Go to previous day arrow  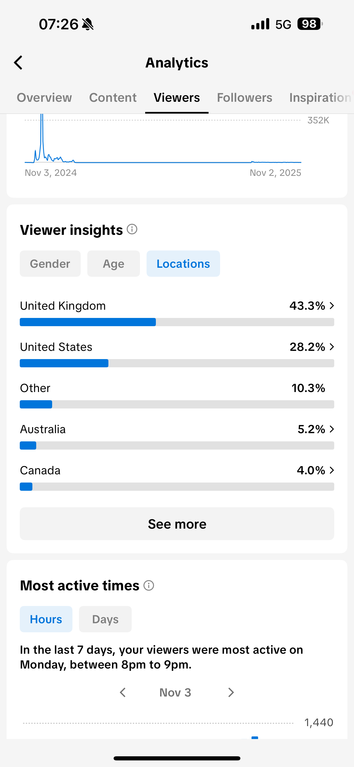(122, 692)
